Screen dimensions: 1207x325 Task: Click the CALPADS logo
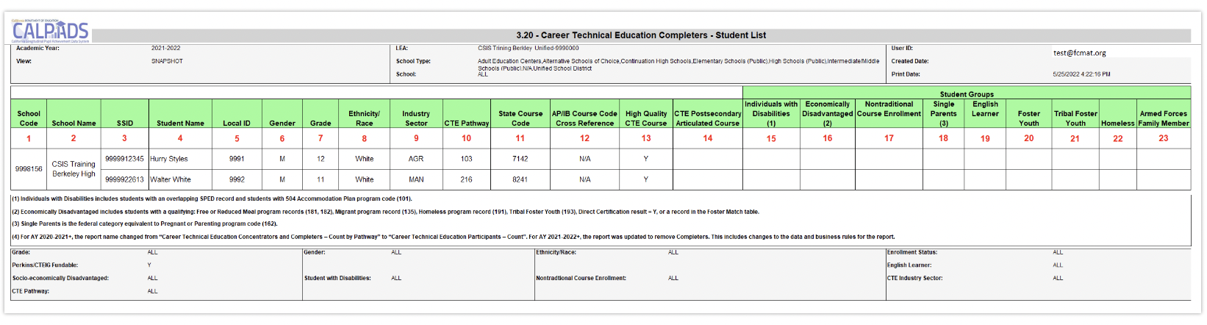click(50, 32)
